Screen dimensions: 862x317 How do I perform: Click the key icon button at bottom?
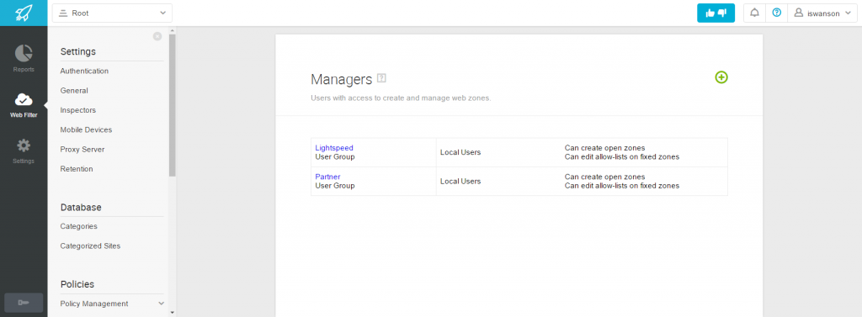[24, 303]
